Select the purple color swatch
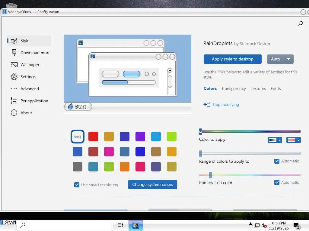This screenshot has width=309, height=231. 140,137
